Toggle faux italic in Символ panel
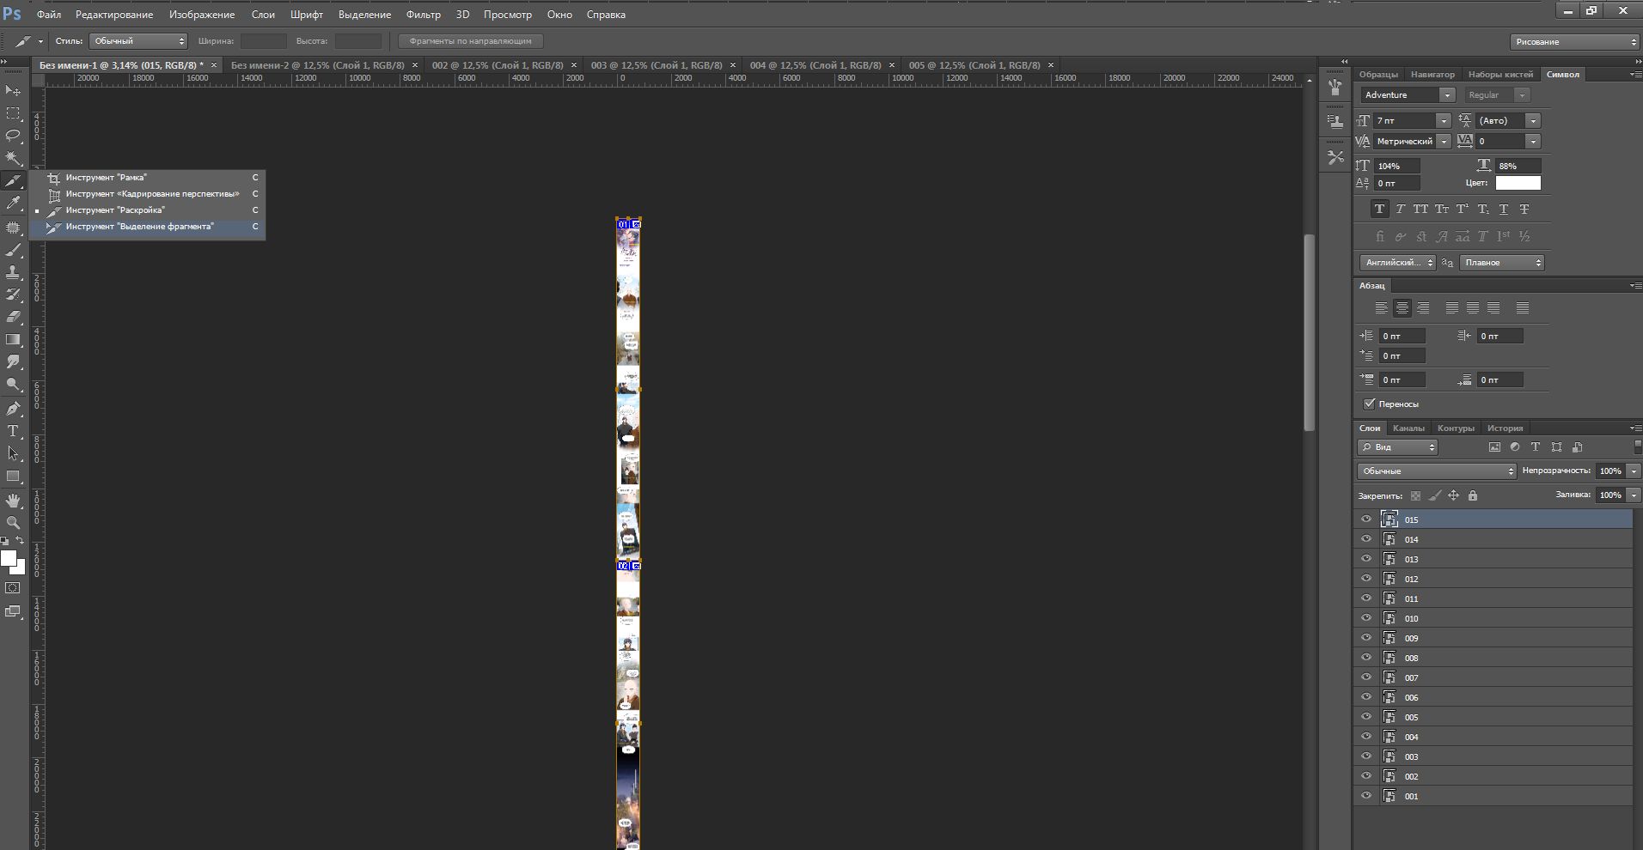This screenshot has height=850, width=1643. tap(1400, 209)
